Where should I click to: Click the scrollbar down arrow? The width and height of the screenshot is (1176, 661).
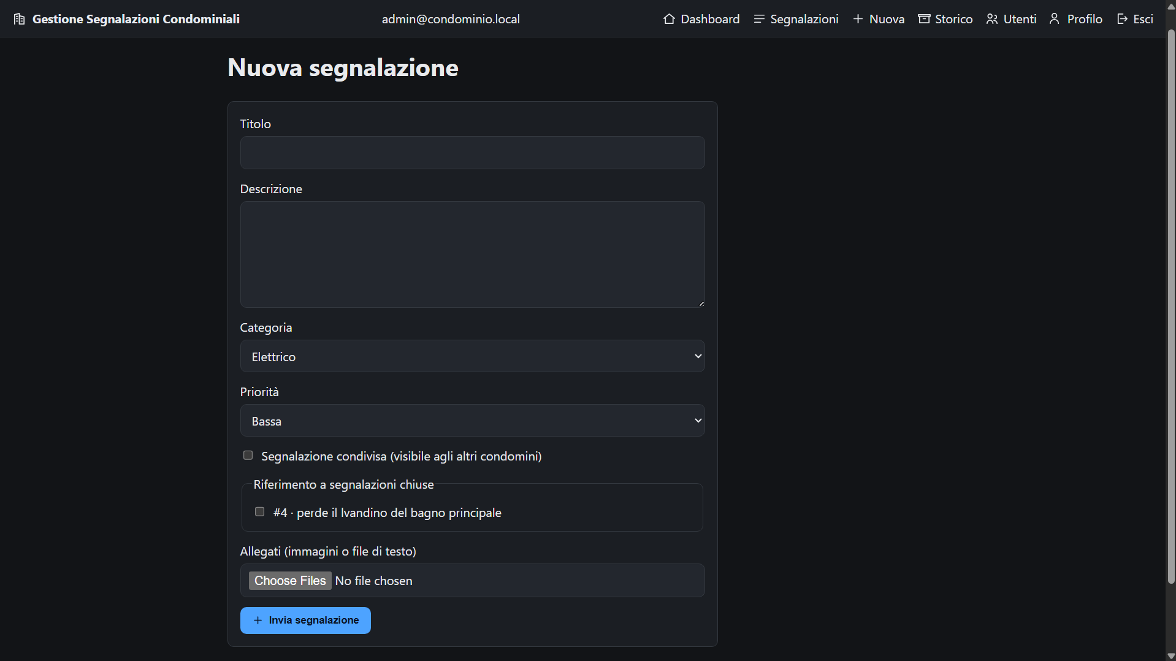click(1171, 656)
